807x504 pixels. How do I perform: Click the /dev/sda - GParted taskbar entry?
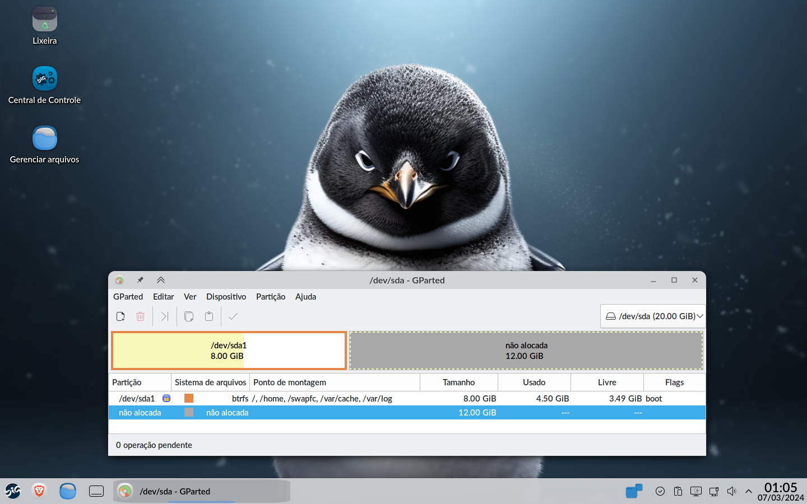click(x=202, y=491)
